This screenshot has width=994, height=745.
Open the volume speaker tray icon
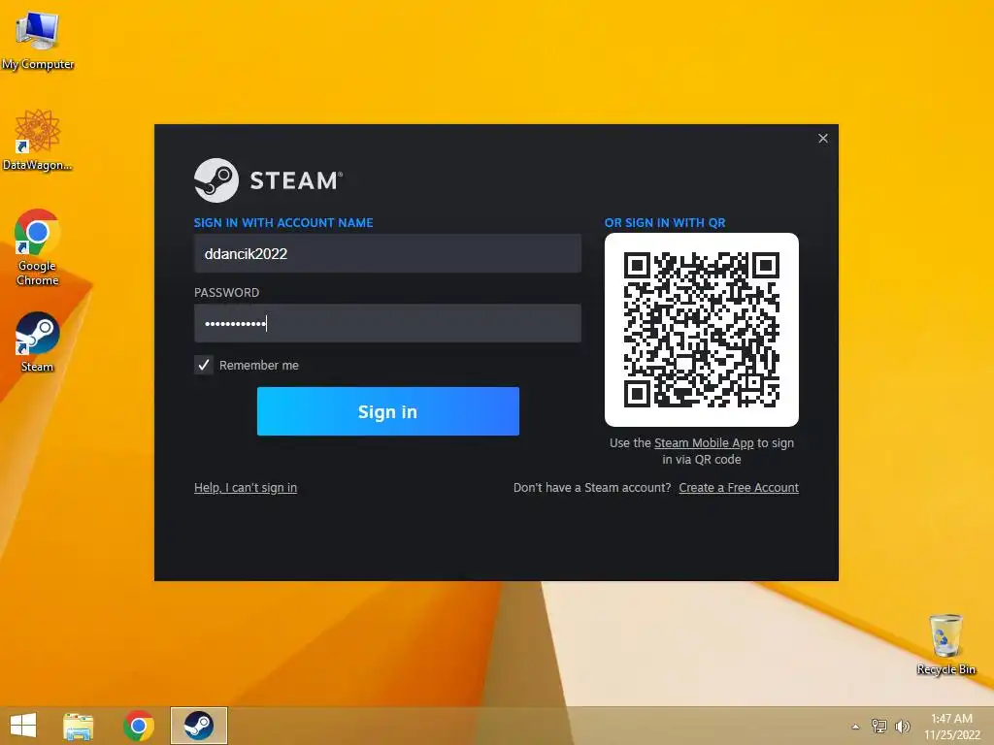[x=902, y=726]
